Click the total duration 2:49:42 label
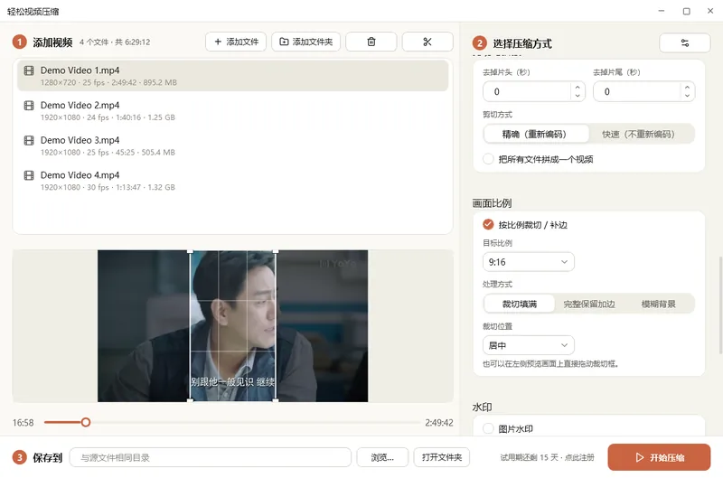Screen dimensions: 723x478 tap(439, 423)
